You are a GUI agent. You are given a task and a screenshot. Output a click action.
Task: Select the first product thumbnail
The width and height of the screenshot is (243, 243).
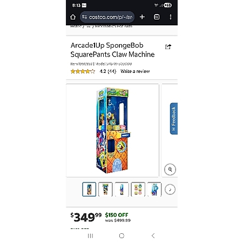tap(89, 189)
